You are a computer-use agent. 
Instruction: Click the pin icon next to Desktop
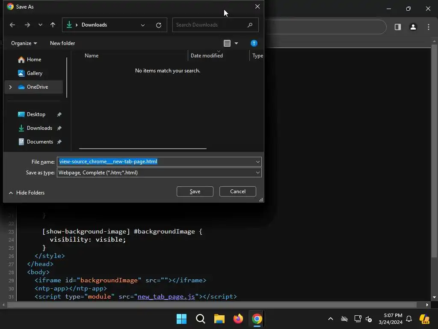(x=59, y=114)
